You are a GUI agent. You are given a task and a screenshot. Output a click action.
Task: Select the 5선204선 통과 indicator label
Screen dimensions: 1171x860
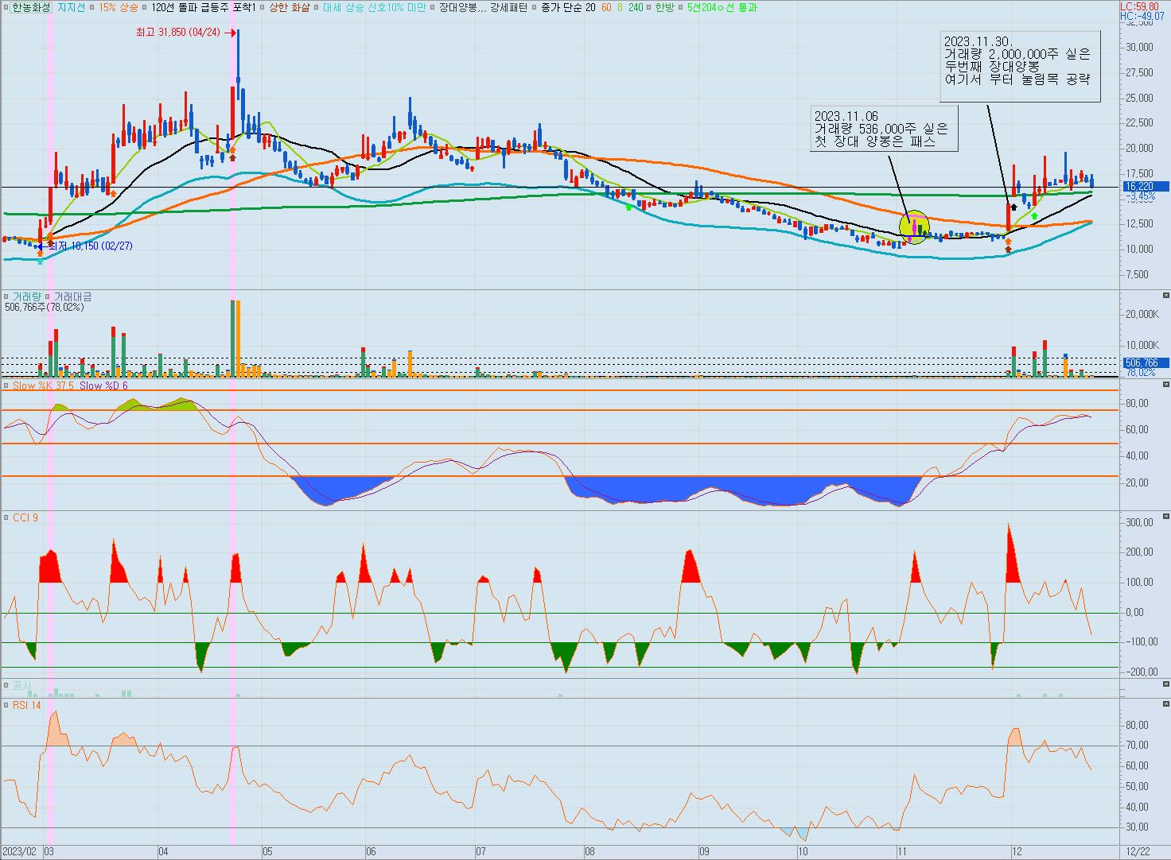[x=722, y=7]
